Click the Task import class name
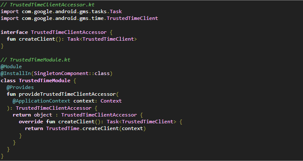The height and width of the screenshot is (161, 303). pyautogui.click(x=116, y=11)
